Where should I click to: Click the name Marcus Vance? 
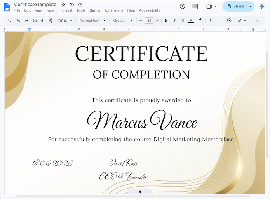click(142, 120)
